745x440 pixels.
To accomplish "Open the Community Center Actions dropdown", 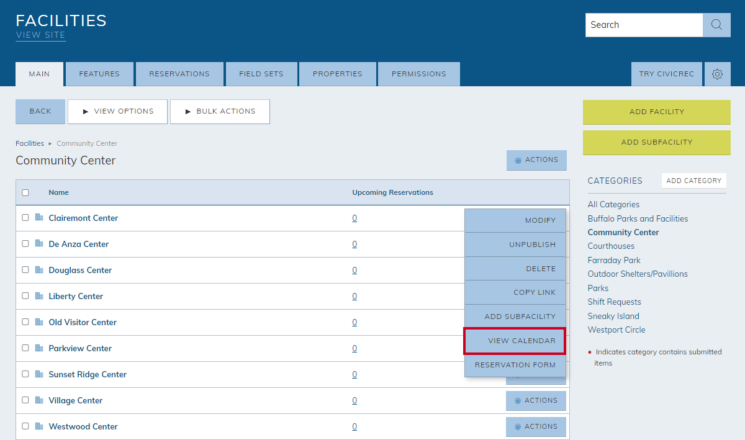I will [x=536, y=160].
